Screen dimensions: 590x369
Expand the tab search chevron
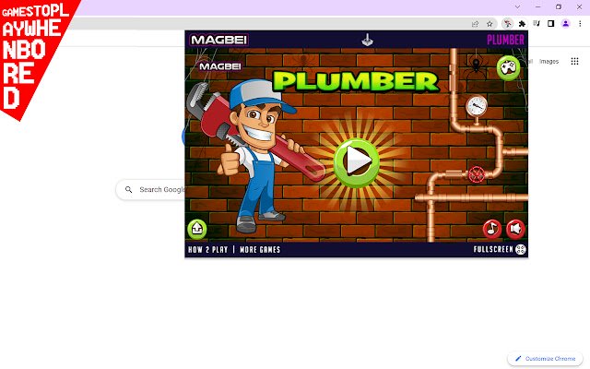coord(518,6)
